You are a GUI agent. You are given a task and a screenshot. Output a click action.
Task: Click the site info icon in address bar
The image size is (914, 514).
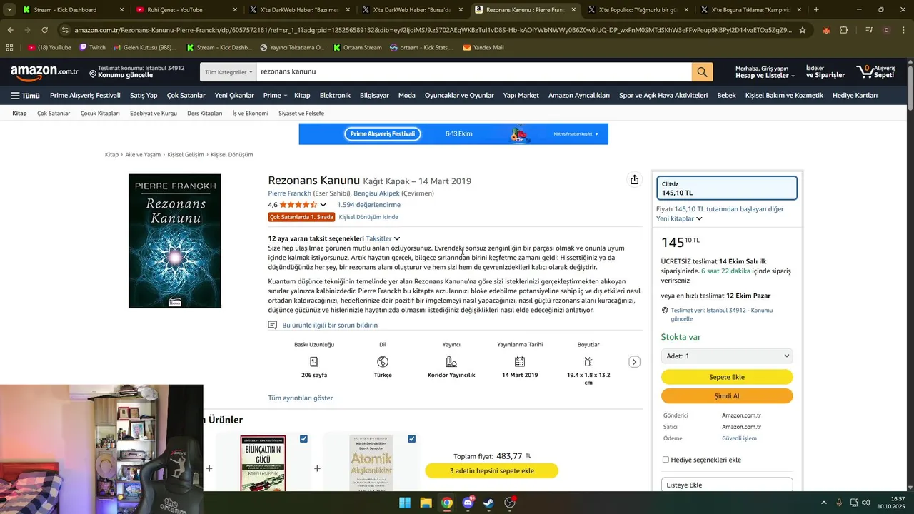(65, 30)
